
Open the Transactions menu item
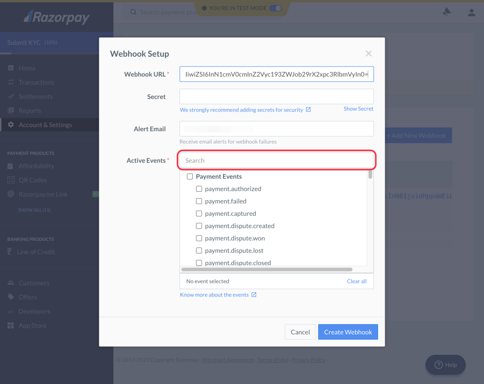(36, 82)
